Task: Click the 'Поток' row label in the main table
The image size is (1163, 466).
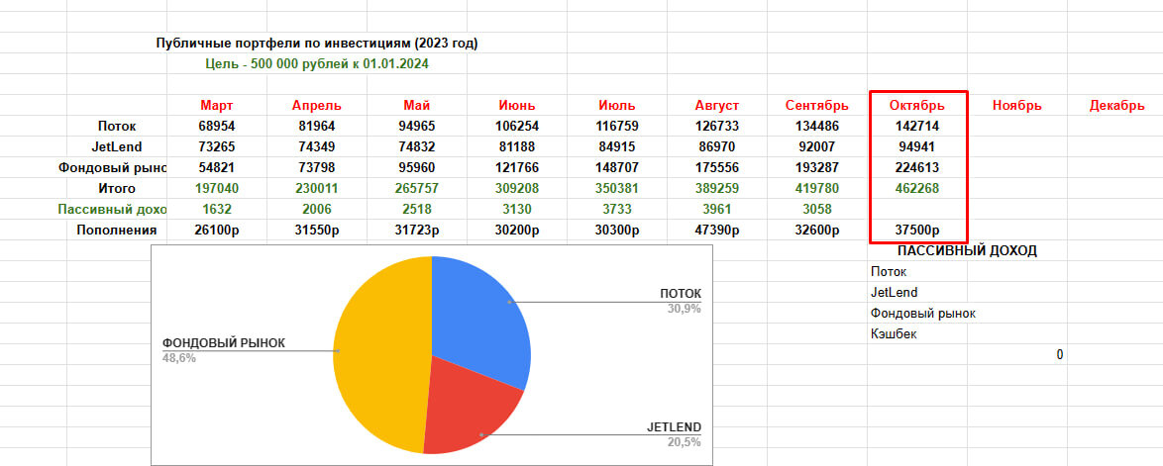Action: tap(117, 126)
